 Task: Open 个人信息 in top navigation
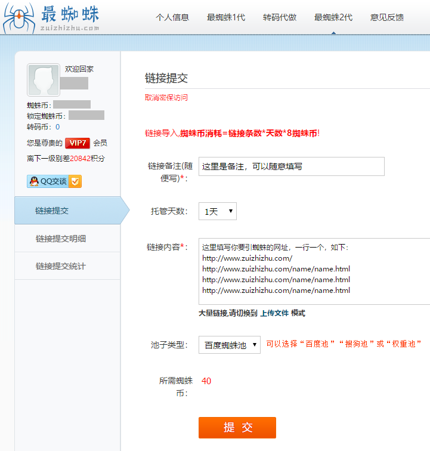click(x=172, y=17)
